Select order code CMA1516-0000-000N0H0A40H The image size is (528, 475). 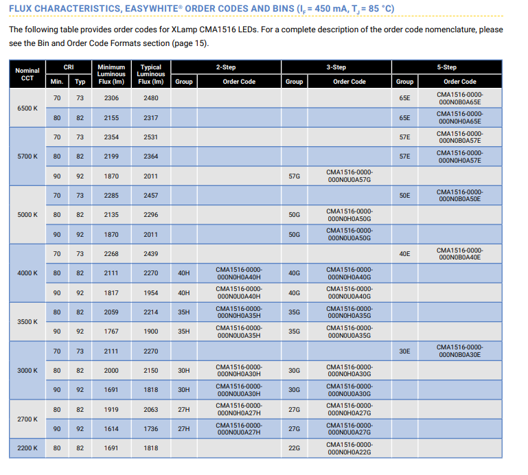(x=239, y=273)
